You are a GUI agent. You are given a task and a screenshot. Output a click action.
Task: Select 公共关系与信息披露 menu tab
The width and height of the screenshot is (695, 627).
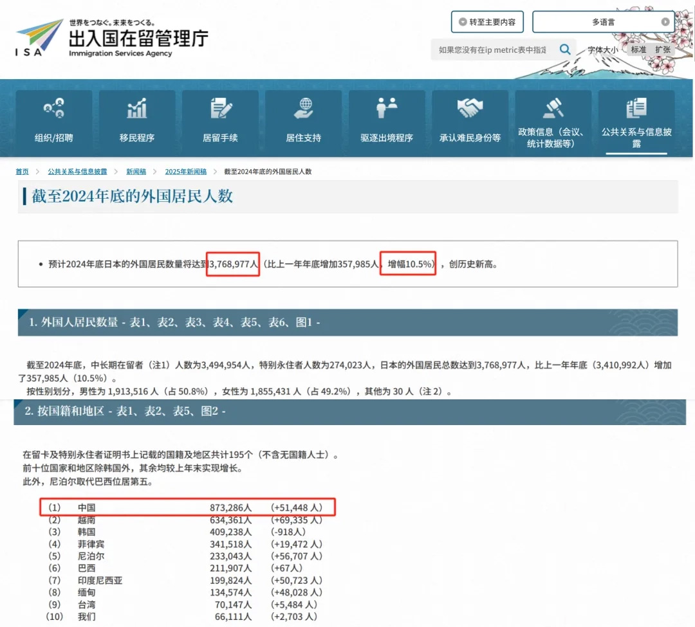(636, 122)
